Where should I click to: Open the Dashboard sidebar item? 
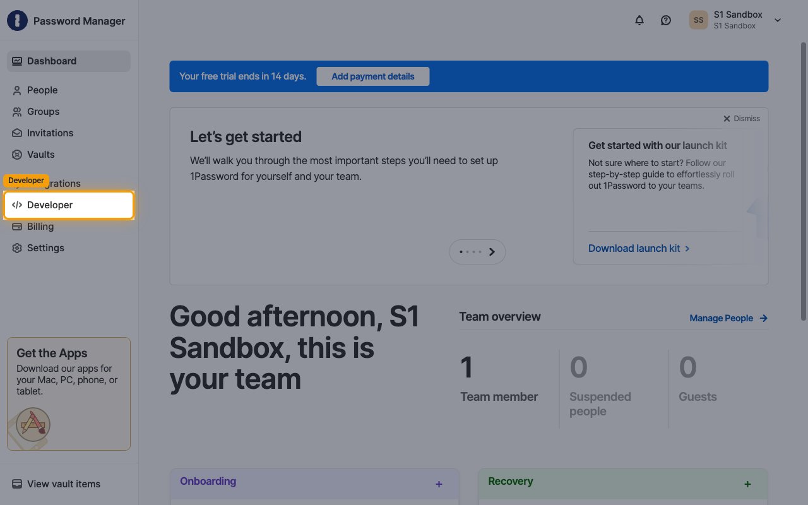(69, 61)
